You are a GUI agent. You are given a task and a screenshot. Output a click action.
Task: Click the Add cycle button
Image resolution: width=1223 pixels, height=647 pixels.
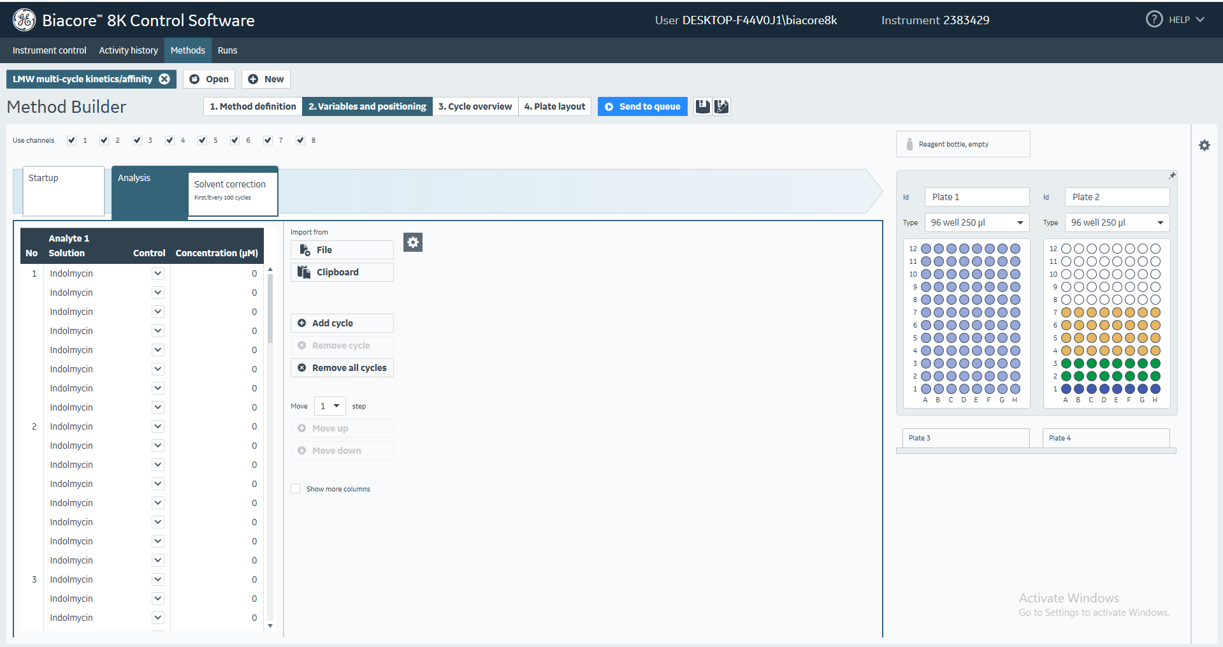point(342,323)
